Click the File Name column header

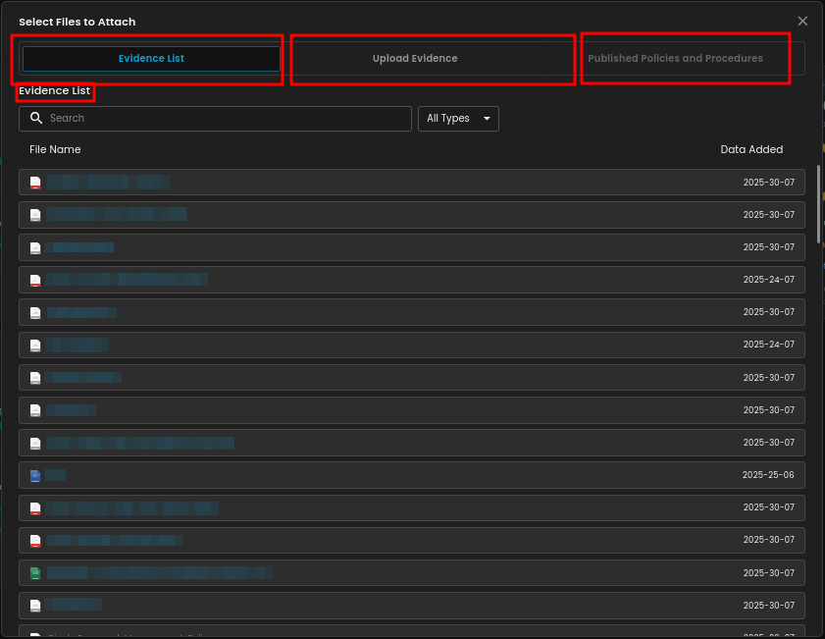coord(55,149)
